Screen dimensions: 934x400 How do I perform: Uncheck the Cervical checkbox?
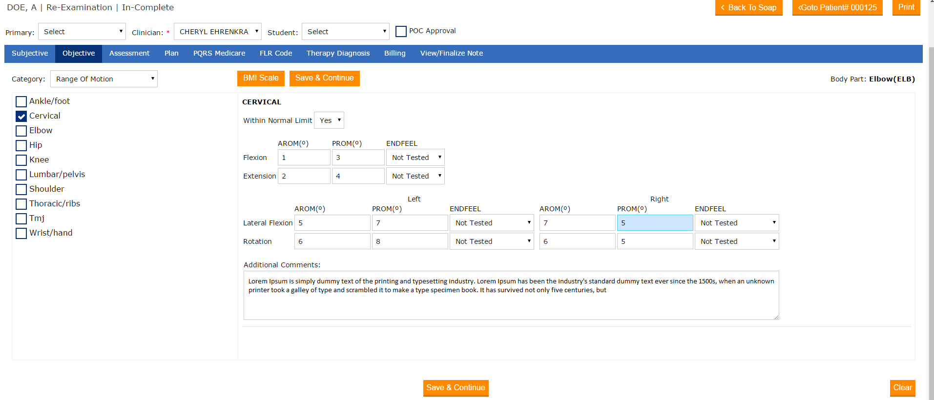click(x=21, y=116)
